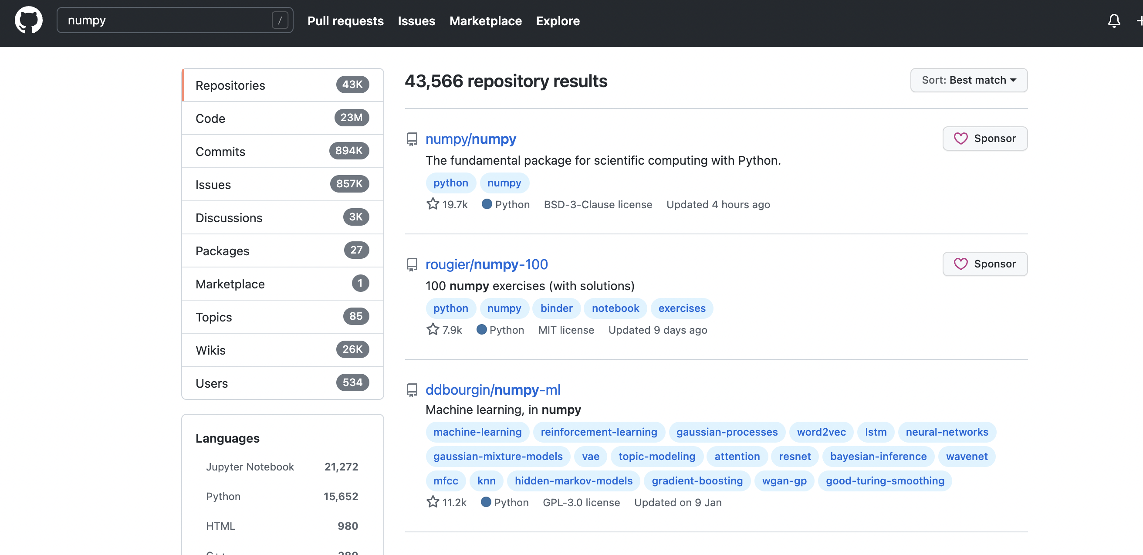This screenshot has height=555, width=1143.
Task: Select Discussions results filter
Action: (x=283, y=218)
